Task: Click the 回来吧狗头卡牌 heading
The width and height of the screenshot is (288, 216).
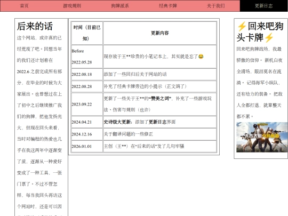Action: (260, 32)
